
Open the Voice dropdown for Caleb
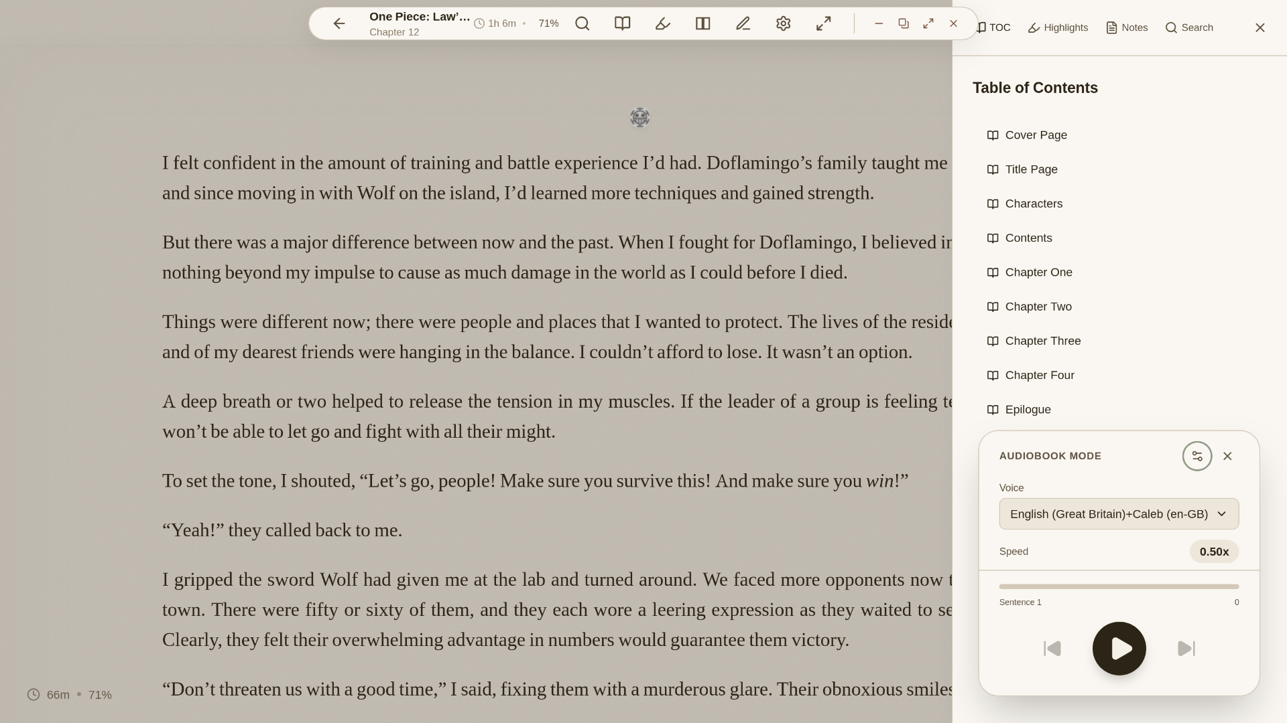click(x=1119, y=514)
